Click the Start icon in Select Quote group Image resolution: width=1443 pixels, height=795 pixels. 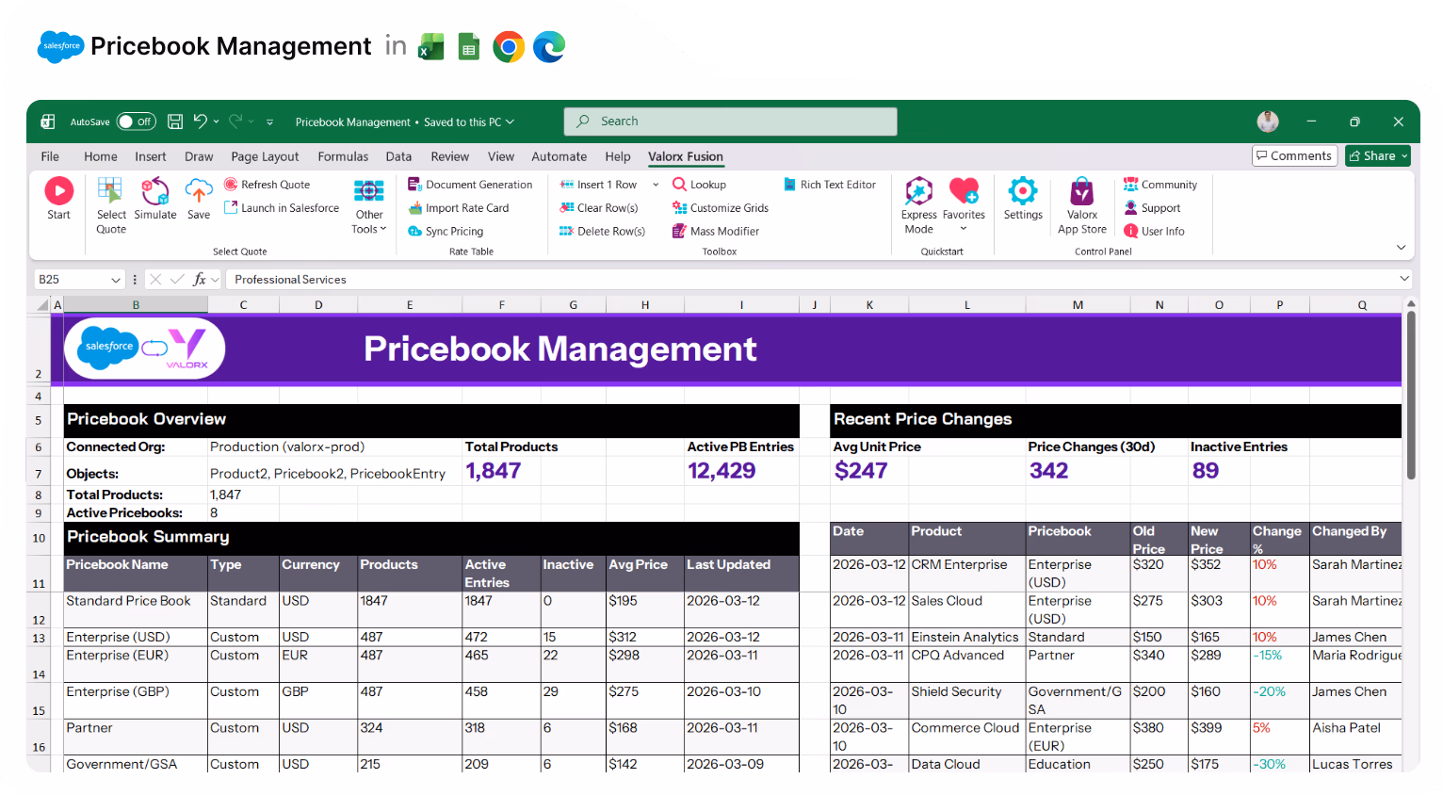[x=58, y=193]
